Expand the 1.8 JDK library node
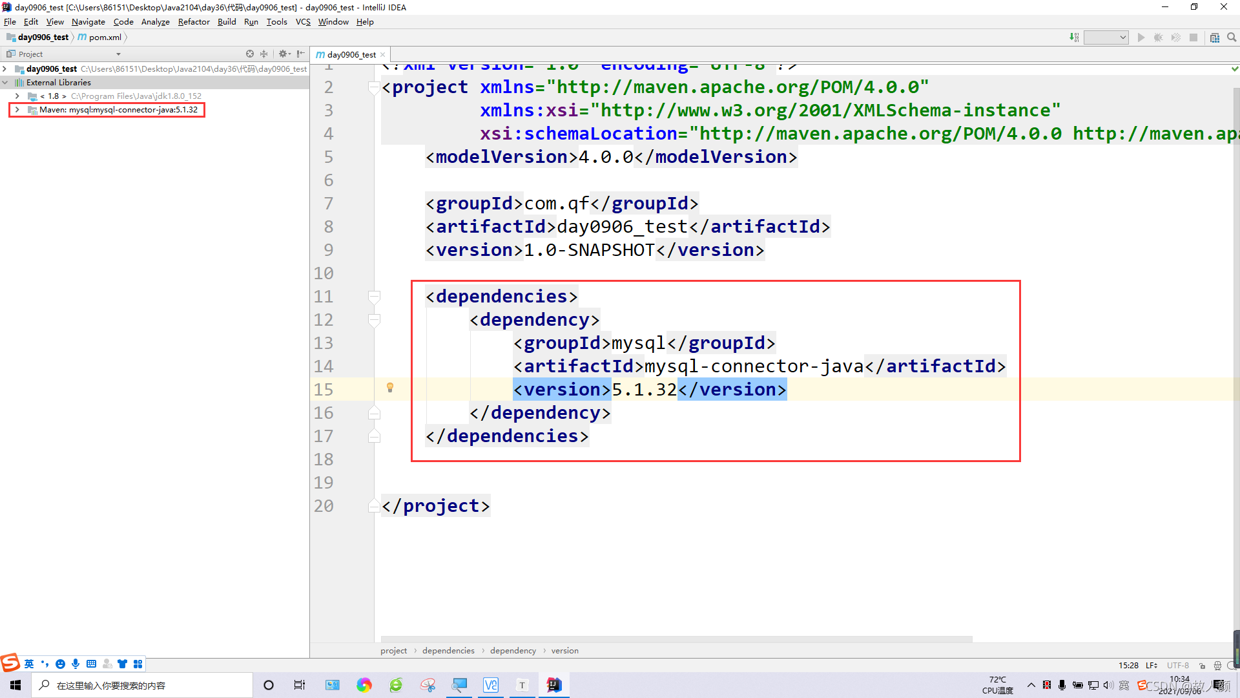 17,96
